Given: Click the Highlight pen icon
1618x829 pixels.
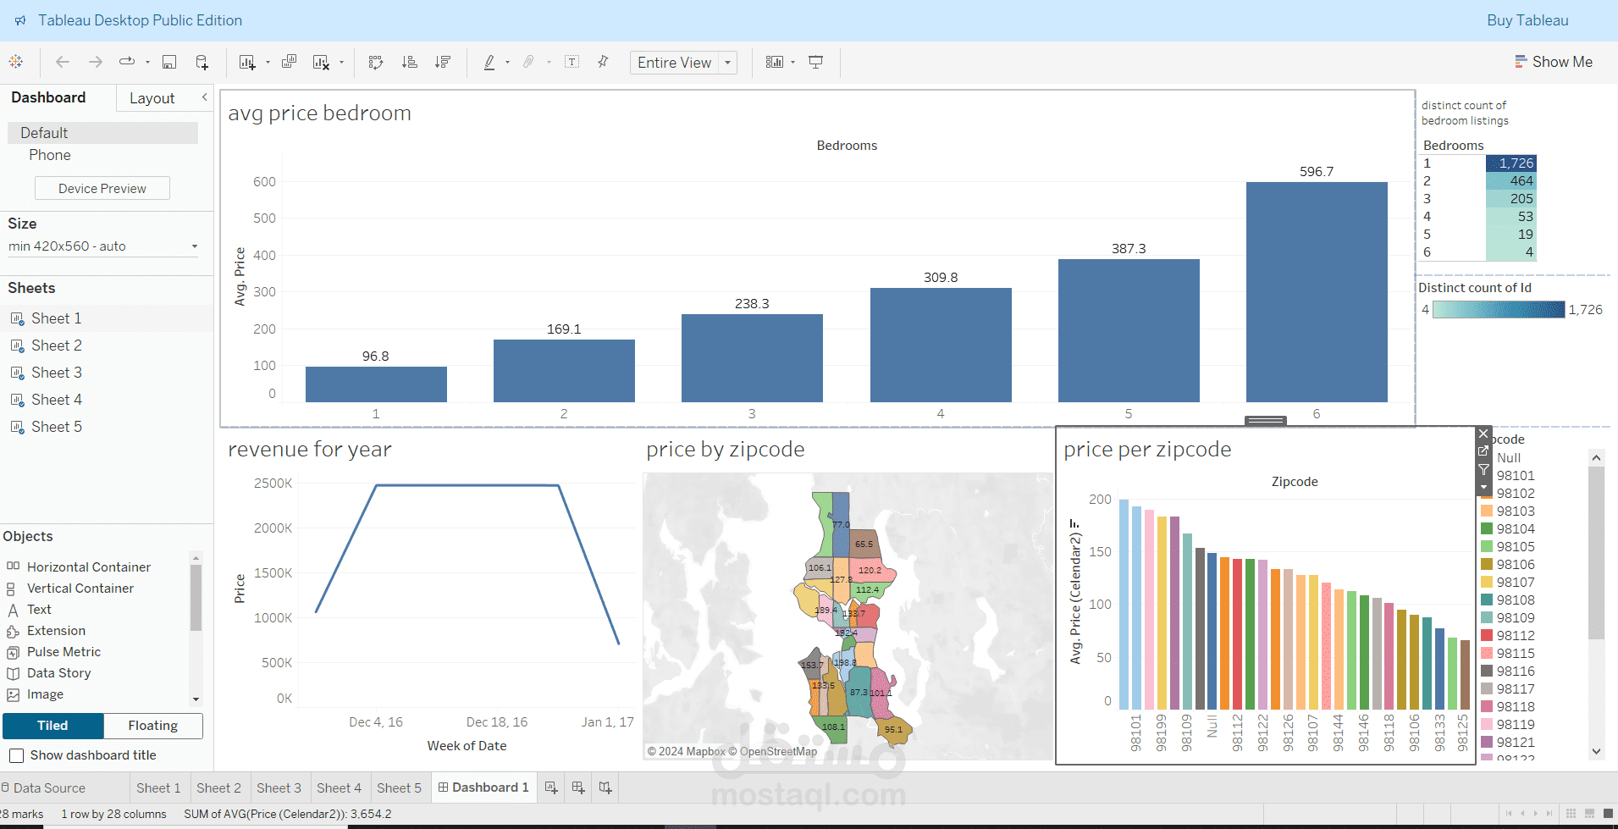Looking at the screenshot, I should point(489,62).
